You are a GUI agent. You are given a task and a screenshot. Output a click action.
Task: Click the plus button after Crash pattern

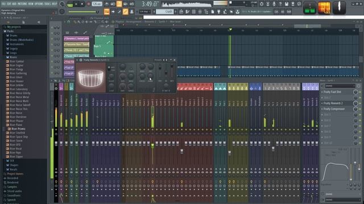[176, 11]
